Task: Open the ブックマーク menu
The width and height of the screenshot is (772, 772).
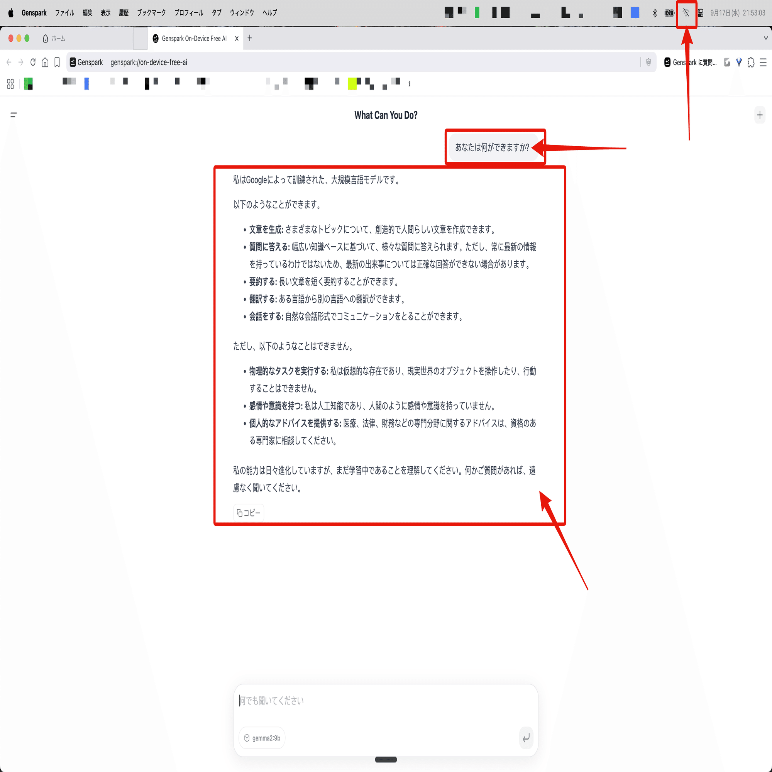Action: pos(151,12)
